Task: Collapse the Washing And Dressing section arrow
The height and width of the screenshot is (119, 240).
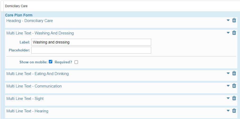Action: click(x=228, y=33)
